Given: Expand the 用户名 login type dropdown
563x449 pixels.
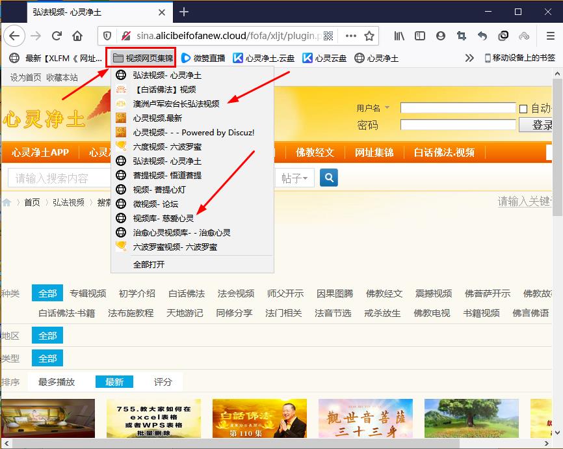Looking at the screenshot, I should pyautogui.click(x=387, y=107).
